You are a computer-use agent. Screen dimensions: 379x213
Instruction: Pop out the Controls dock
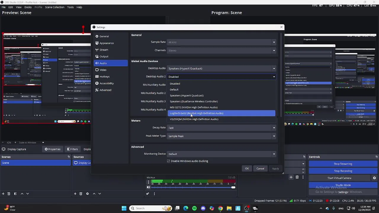click(x=376, y=157)
